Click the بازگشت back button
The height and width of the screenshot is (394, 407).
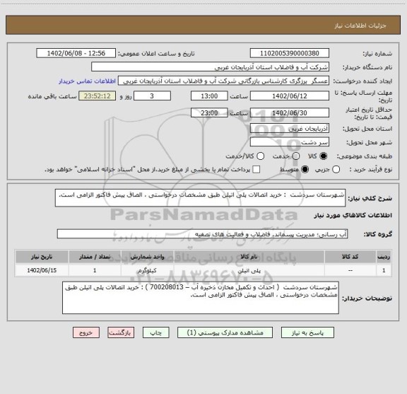tap(121, 332)
